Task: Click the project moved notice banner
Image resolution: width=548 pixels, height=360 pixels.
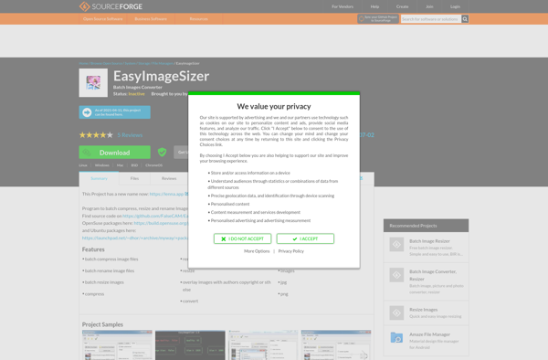Action: pos(115,112)
